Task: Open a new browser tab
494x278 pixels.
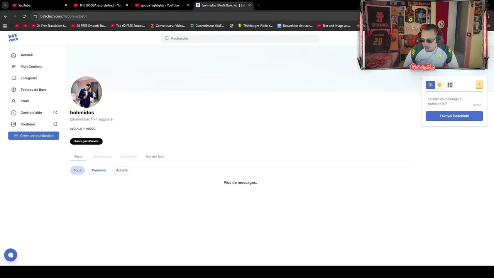Action: pyautogui.click(x=259, y=5)
